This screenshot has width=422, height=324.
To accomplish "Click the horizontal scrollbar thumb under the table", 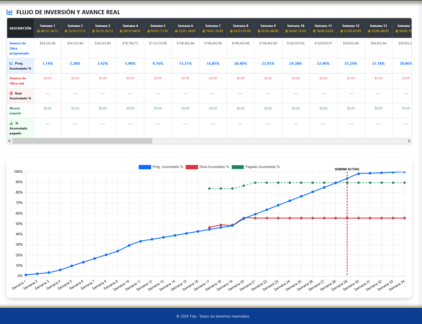I will (x=82, y=141).
